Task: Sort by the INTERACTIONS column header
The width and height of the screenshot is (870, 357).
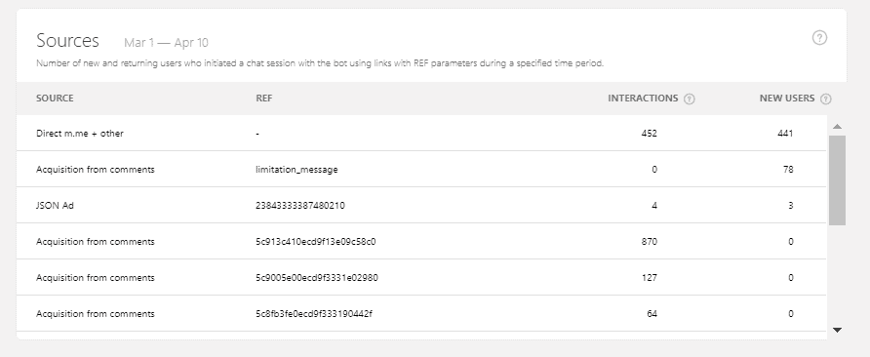Action: point(643,99)
